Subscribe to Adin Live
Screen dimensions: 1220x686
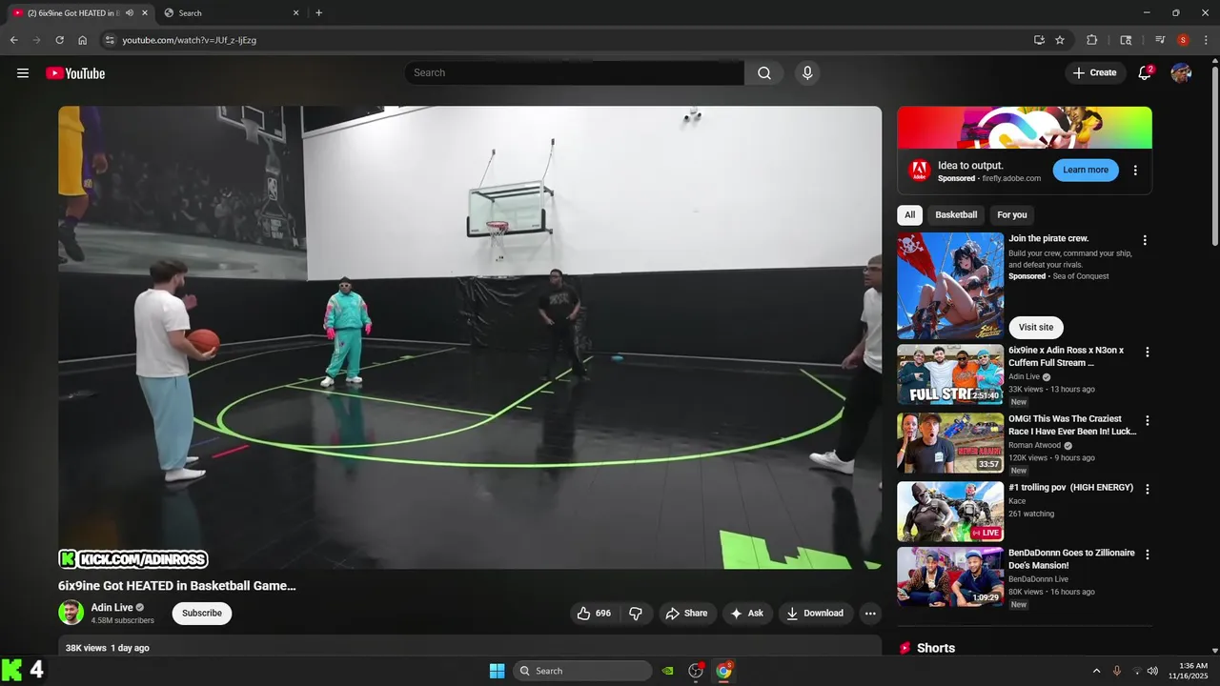[202, 614]
